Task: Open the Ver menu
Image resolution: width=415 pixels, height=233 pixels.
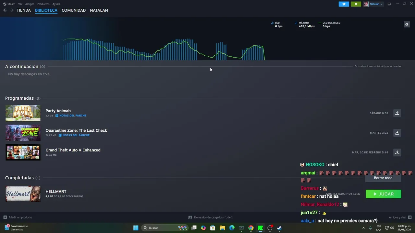Action: pyautogui.click(x=20, y=4)
